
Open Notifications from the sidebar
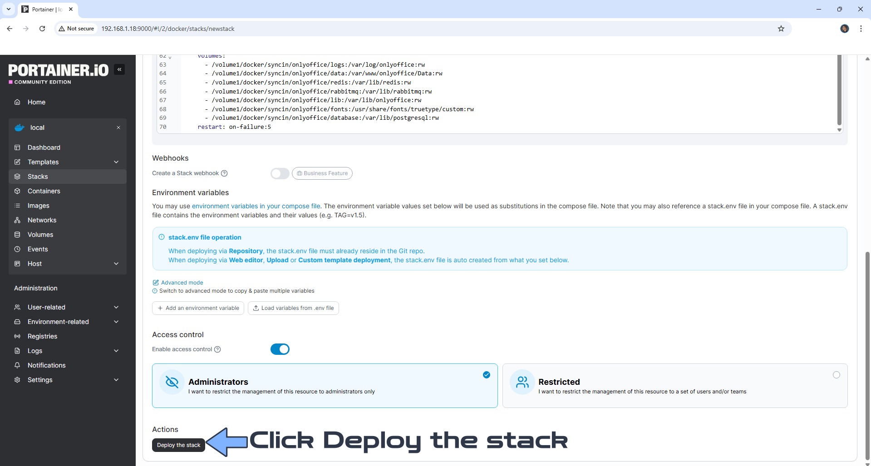pyautogui.click(x=46, y=365)
